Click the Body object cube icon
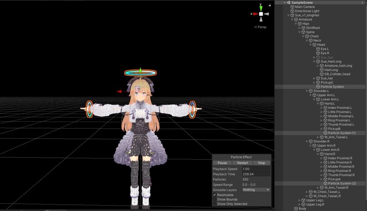 coord(296,208)
